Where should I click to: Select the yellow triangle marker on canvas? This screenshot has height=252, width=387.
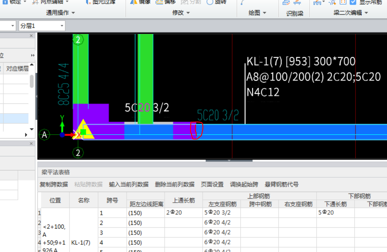[83, 129]
